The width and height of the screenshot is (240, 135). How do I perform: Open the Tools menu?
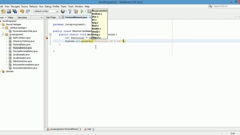pos(71,7)
